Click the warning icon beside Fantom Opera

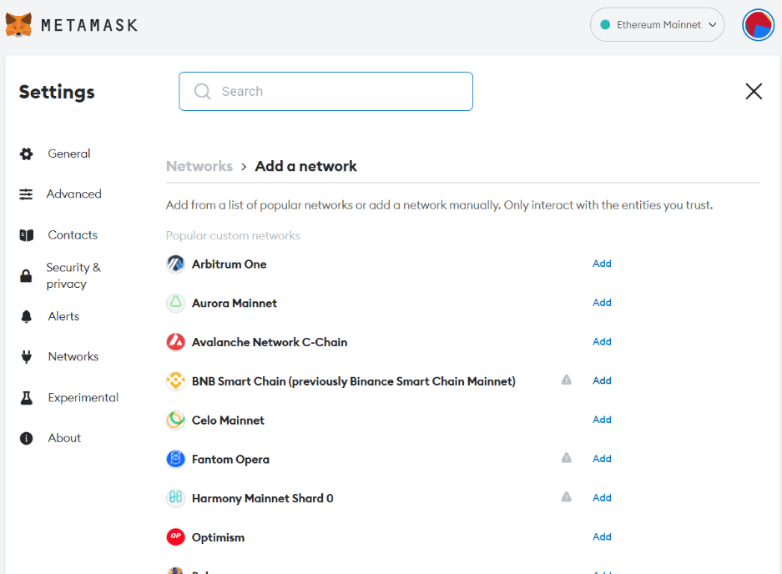[567, 458]
